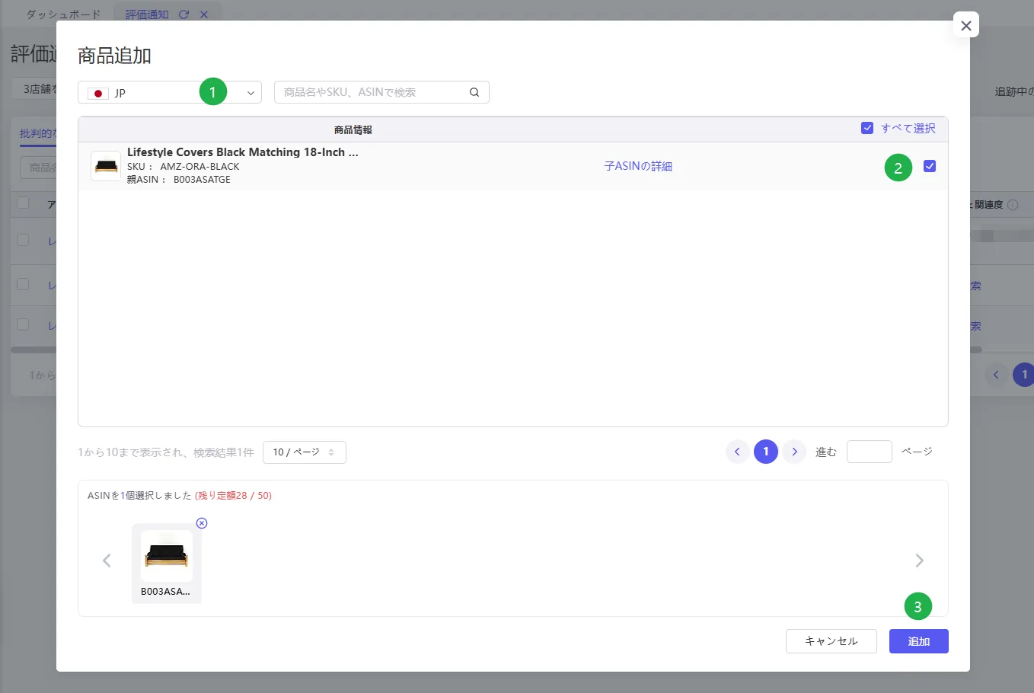Image resolution: width=1034 pixels, height=693 pixels.
Task: Click the 関連度 info icon in the background
Action: [1013, 205]
